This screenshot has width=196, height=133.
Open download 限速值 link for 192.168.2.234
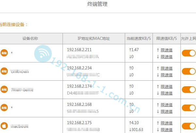click(x=167, y=75)
